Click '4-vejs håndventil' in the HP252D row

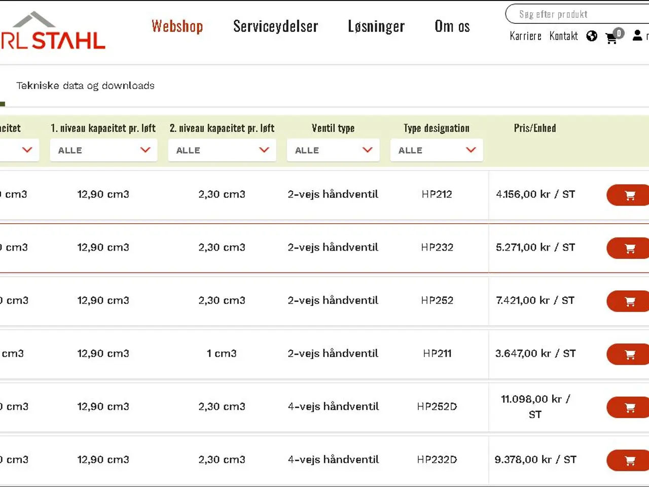click(x=333, y=406)
